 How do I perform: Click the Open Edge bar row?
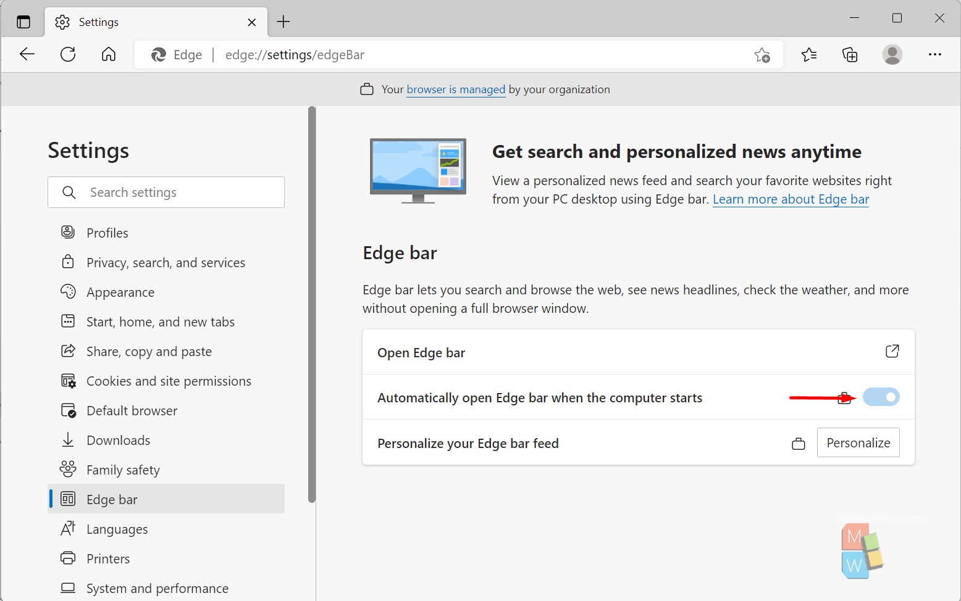[638, 352]
